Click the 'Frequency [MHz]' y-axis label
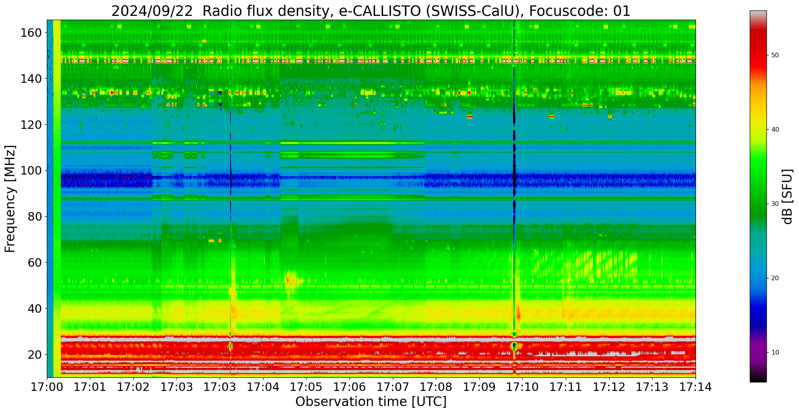Screen dimensions: 799x413 (x=10, y=199)
